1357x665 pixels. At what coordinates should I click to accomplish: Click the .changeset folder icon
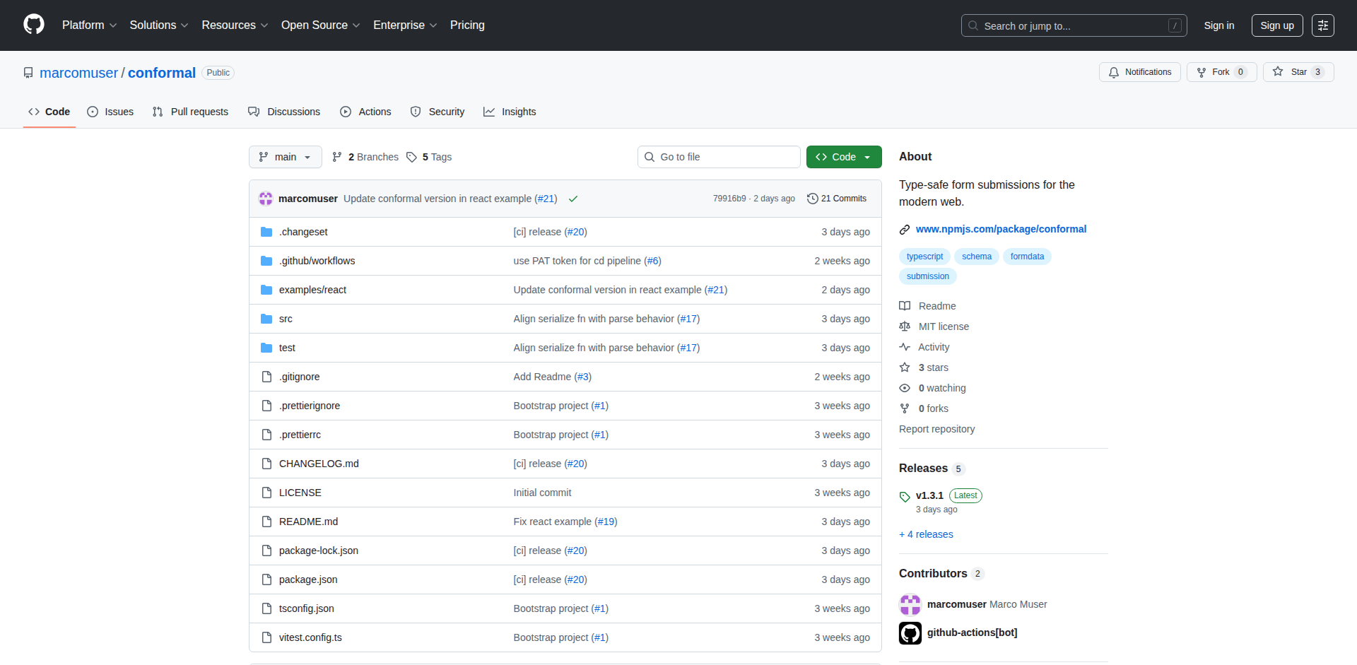tap(266, 232)
